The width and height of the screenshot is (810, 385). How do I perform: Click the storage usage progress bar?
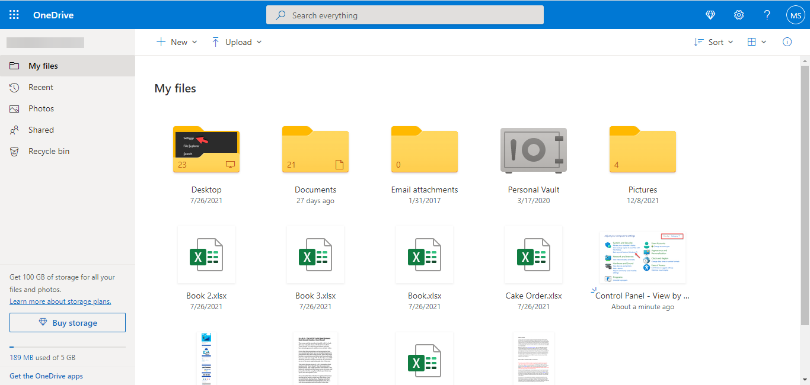[x=68, y=347]
